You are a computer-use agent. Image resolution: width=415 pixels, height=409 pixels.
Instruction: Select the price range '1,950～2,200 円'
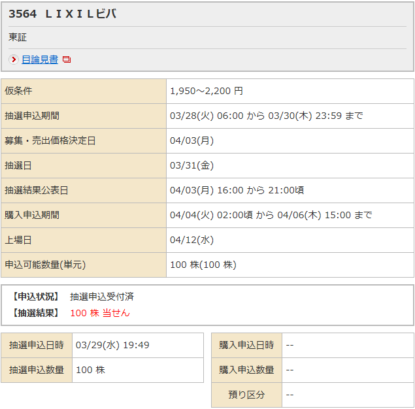[x=207, y=91]
